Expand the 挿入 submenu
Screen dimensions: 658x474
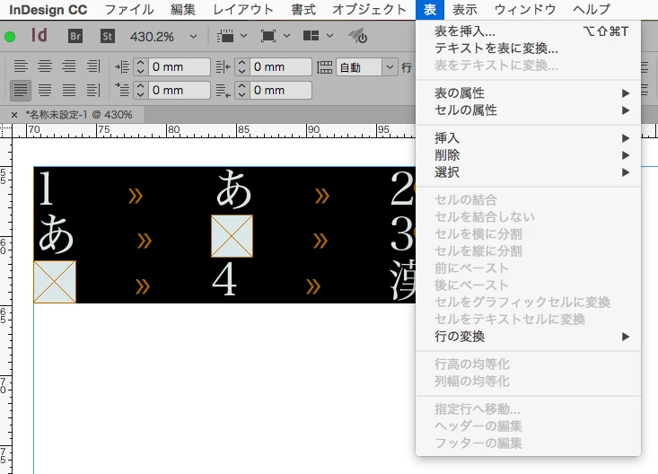click(529, 138)
